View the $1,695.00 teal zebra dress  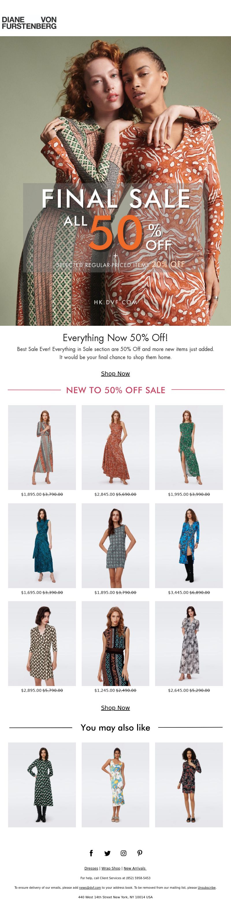[42, 545]
